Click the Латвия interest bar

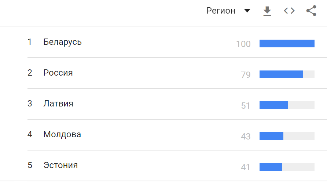pos(287,105)
